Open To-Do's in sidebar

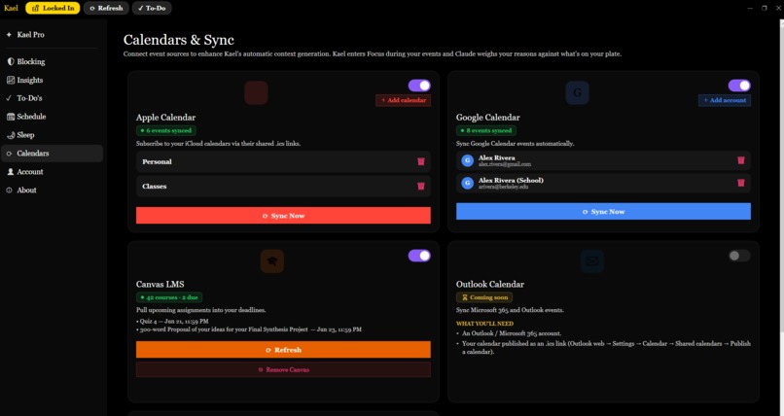[52, 98]
